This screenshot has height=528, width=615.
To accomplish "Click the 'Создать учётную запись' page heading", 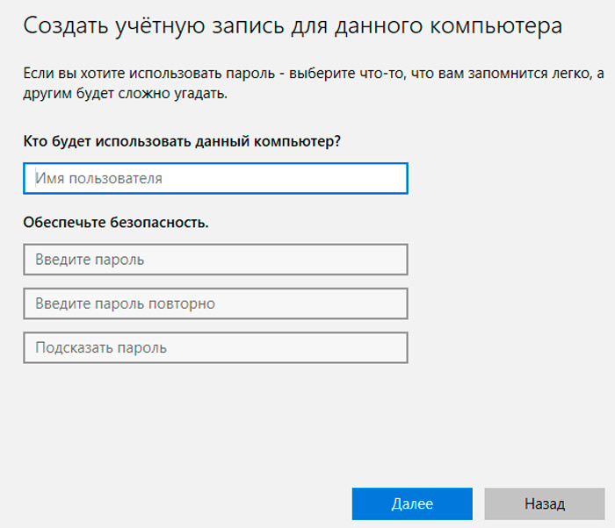I will (293, 25).
